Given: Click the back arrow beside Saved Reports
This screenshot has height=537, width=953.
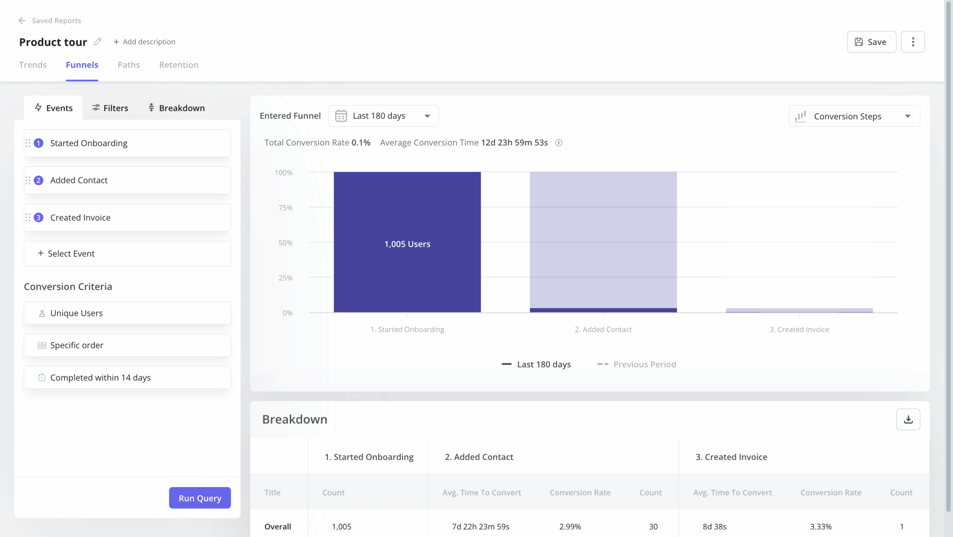Looking at the screenshot, I should tap(21, 20).
